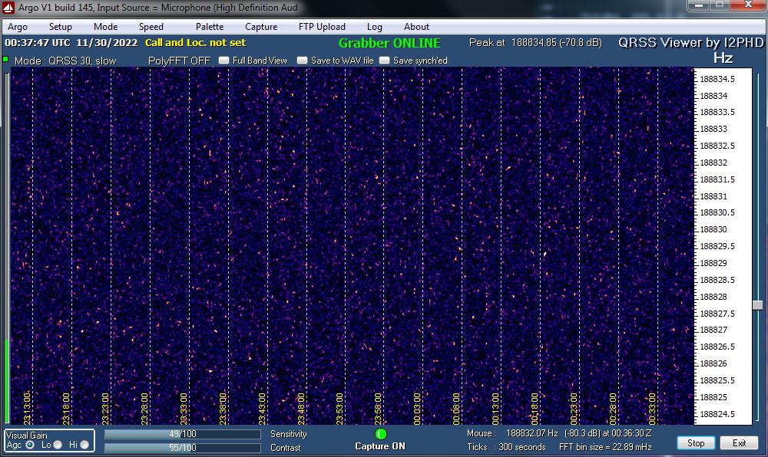Click the 188827 frequency scale label
Screen dimensions: 768x457
(x=713, y=330)
